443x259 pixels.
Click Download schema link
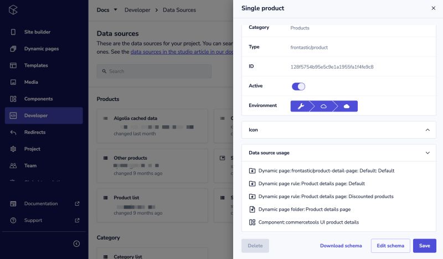tap(341, 246)
